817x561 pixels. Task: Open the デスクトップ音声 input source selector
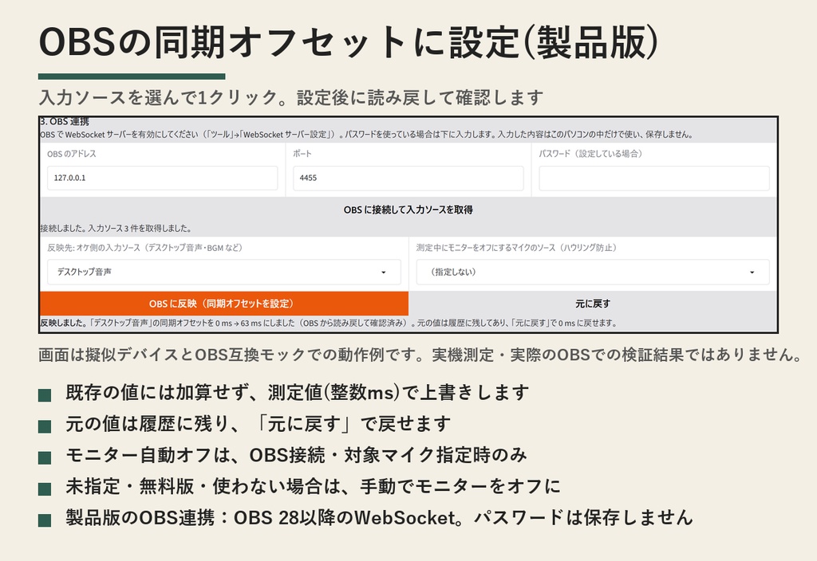224,273
